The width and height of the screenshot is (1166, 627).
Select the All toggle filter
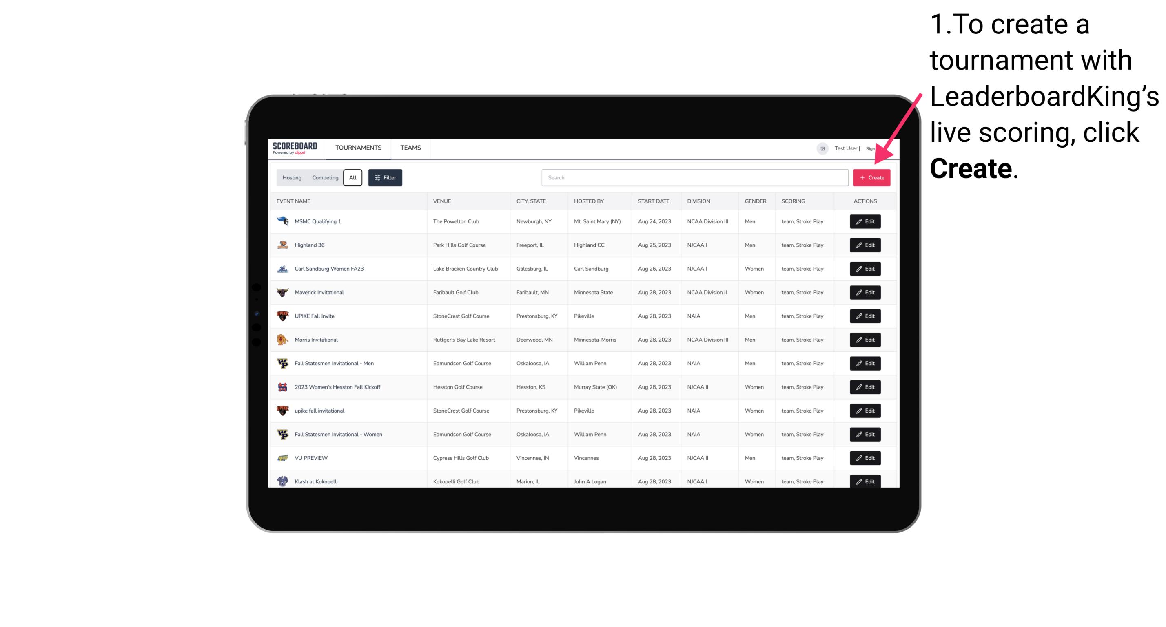352,178
